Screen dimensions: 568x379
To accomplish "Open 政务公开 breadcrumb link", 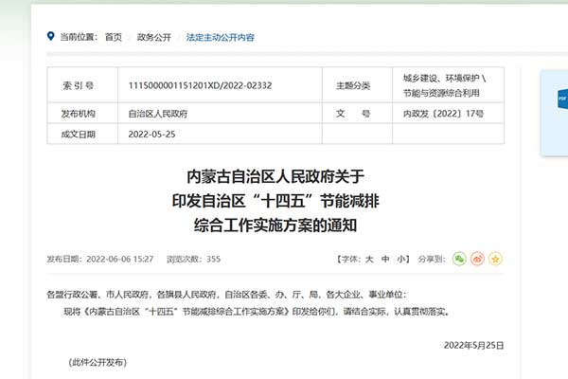I will point(154,38).
